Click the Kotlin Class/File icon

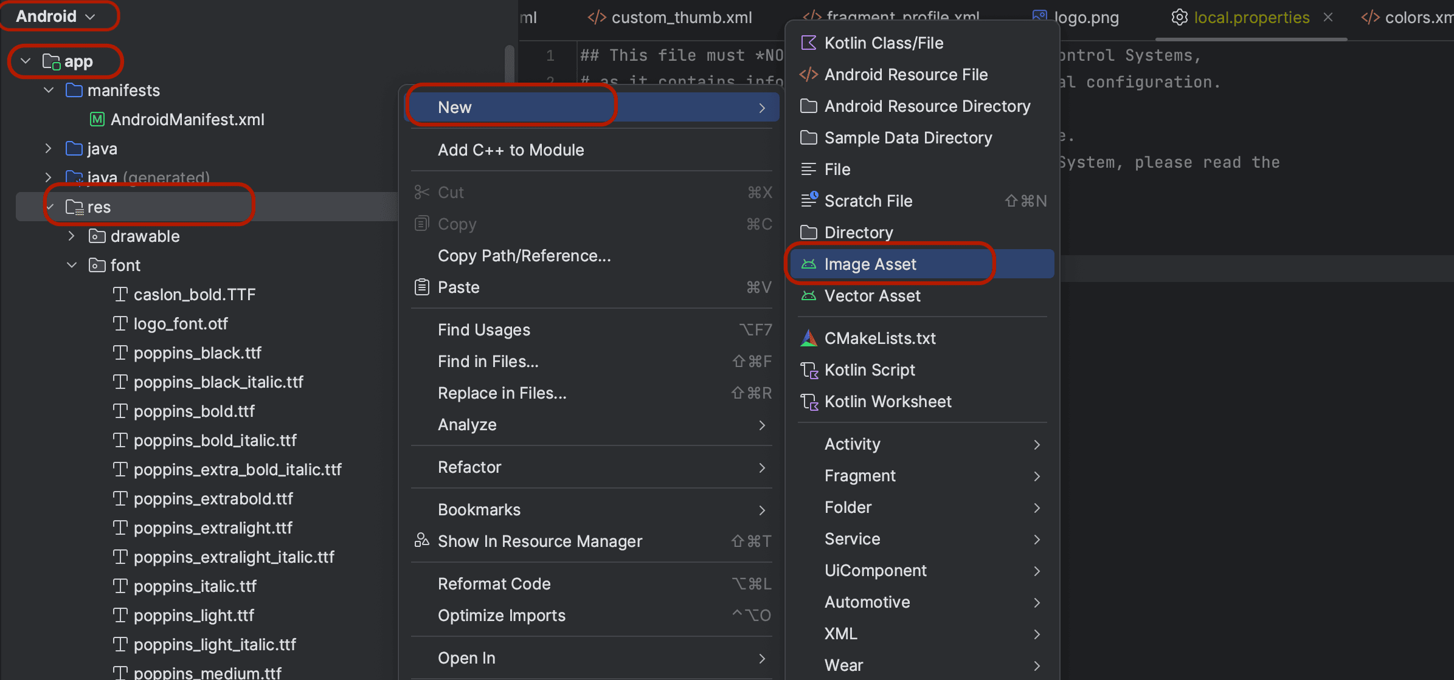coord(808,43)
